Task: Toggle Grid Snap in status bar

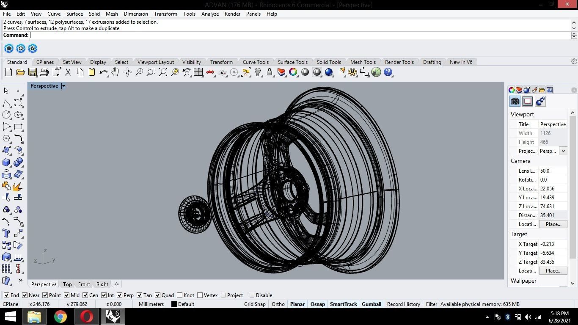Action: coord(255,304)
